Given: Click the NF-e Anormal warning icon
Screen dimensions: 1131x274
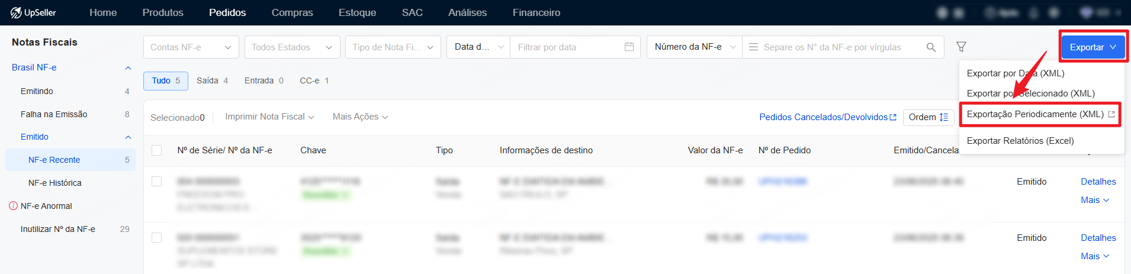Looking at the screenshot, I should 13,206.
